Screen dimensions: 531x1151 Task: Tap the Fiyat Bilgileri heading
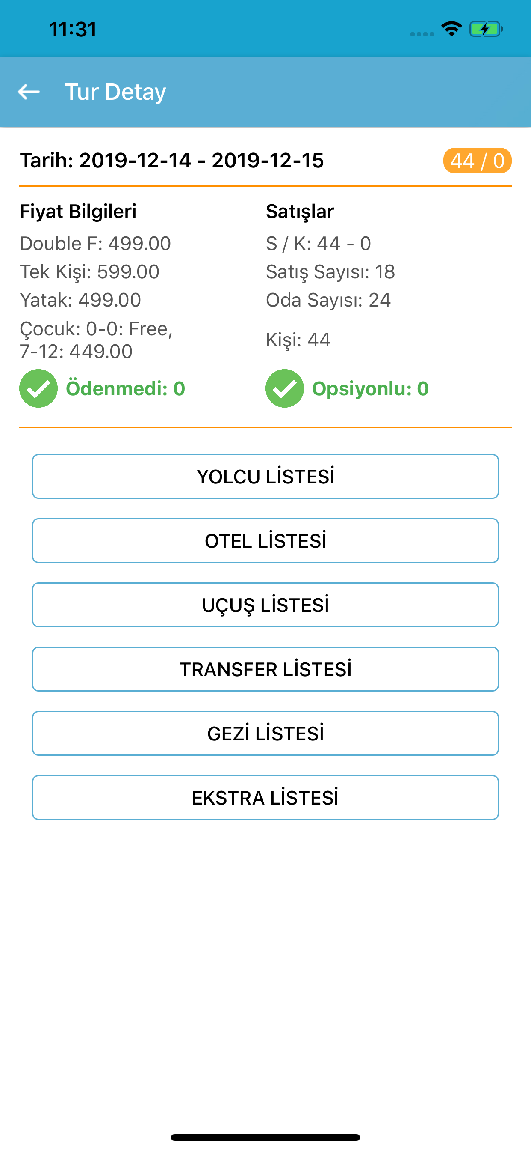[78, 212]
